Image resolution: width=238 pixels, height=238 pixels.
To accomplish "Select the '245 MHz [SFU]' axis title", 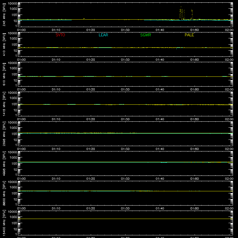I will click(x=4, y=15).
